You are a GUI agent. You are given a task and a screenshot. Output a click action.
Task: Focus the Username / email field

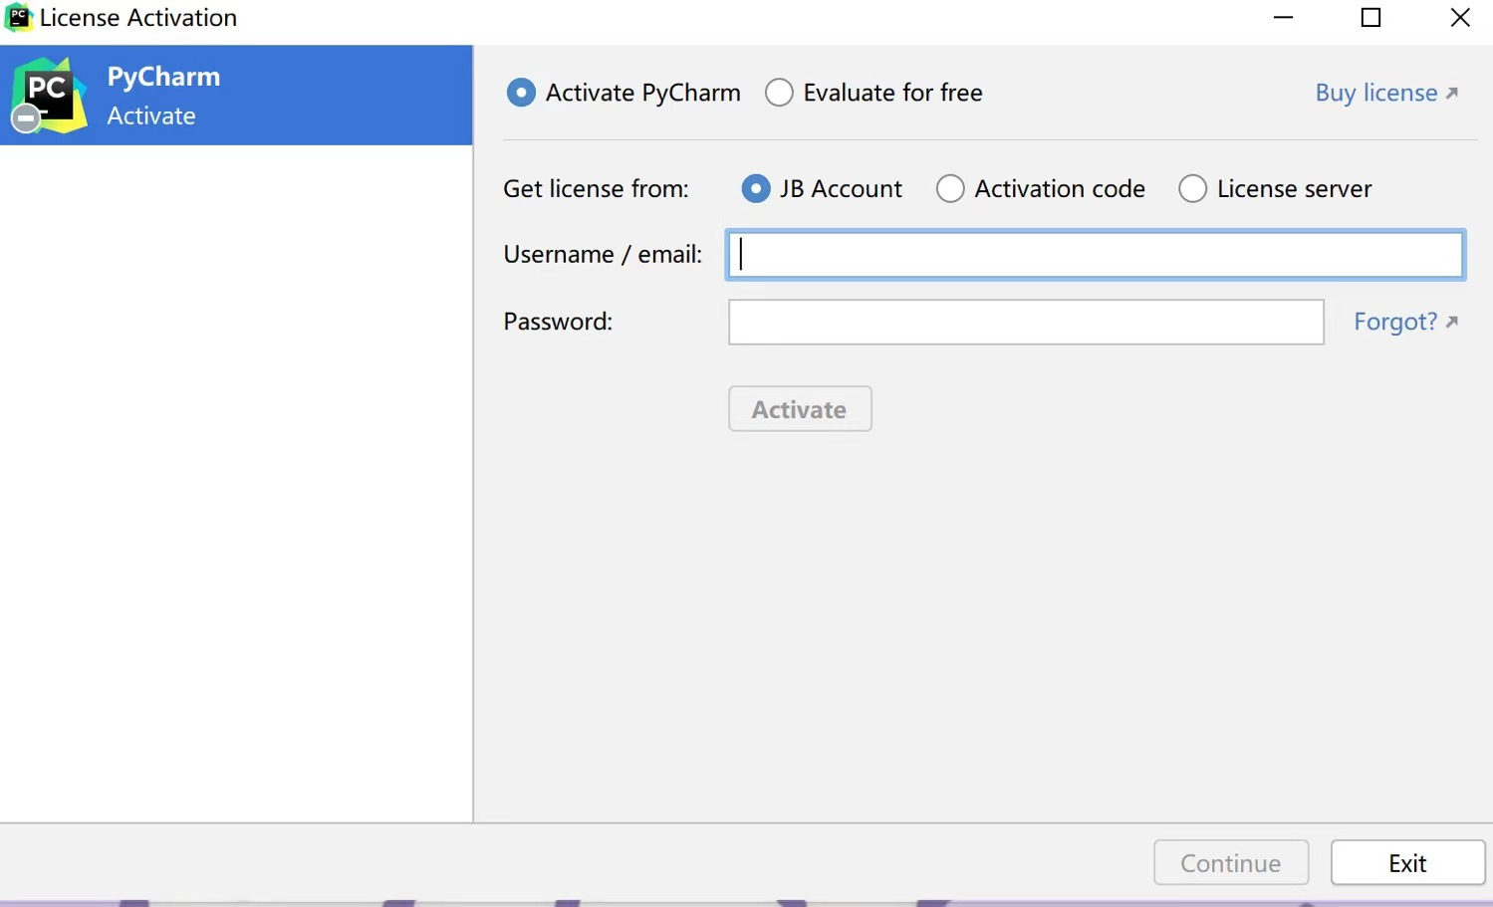[x=1096, y=255]
